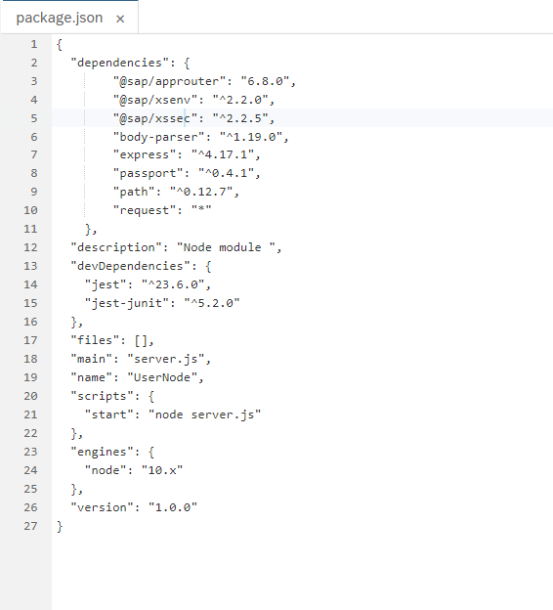Place cursor on "@sap/xsenv" line
The width and height of the screenshot is (553, 610).
[193, 100]
